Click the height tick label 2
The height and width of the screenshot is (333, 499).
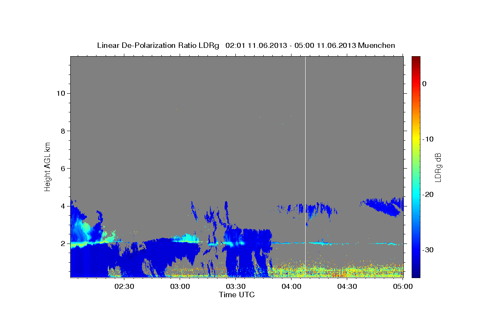[x=62, y=244]
